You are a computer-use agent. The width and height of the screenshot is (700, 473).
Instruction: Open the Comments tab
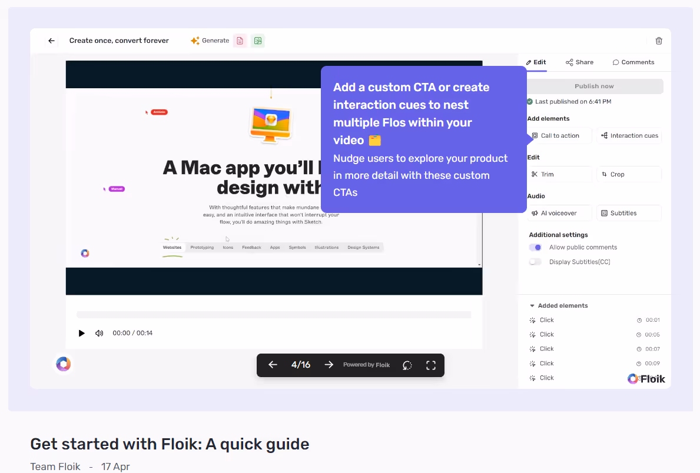point(633,62)
